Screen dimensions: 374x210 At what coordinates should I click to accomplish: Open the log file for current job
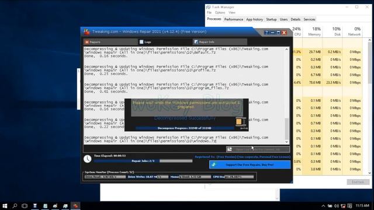[x=258, y=149]
